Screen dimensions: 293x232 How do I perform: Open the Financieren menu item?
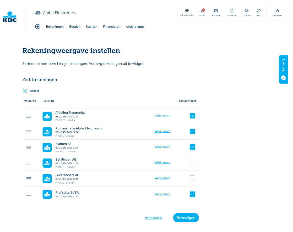(112, 26)
